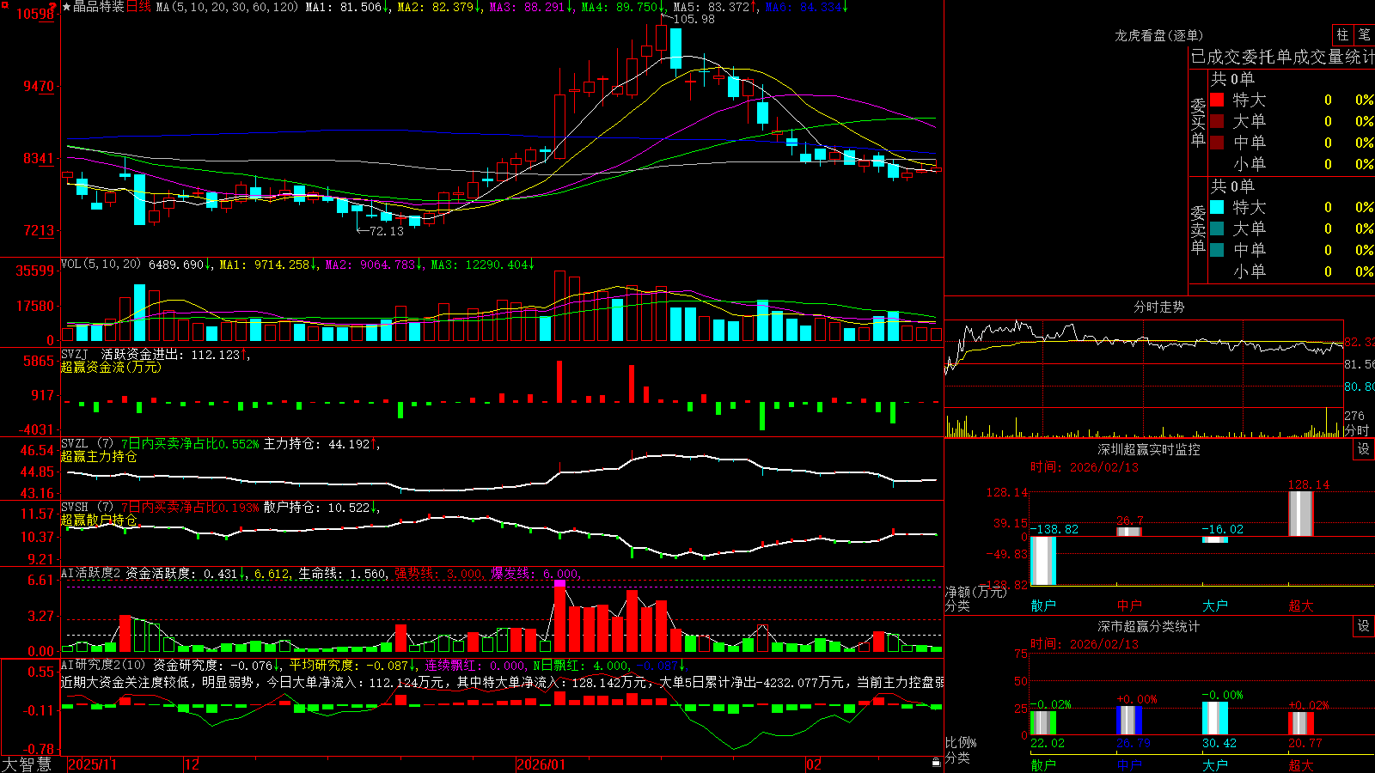Click the star icon before 晶品特装

point(67,7)
